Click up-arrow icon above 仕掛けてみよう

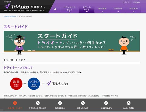tap(106, 103)
